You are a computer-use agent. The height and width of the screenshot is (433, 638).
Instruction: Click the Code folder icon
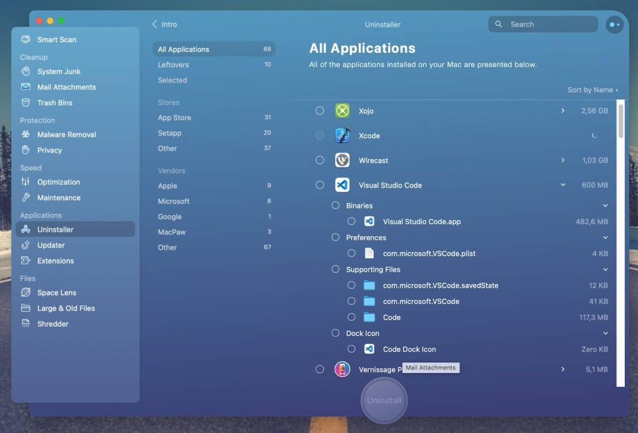pyautogui.click(x=369, y=317)
